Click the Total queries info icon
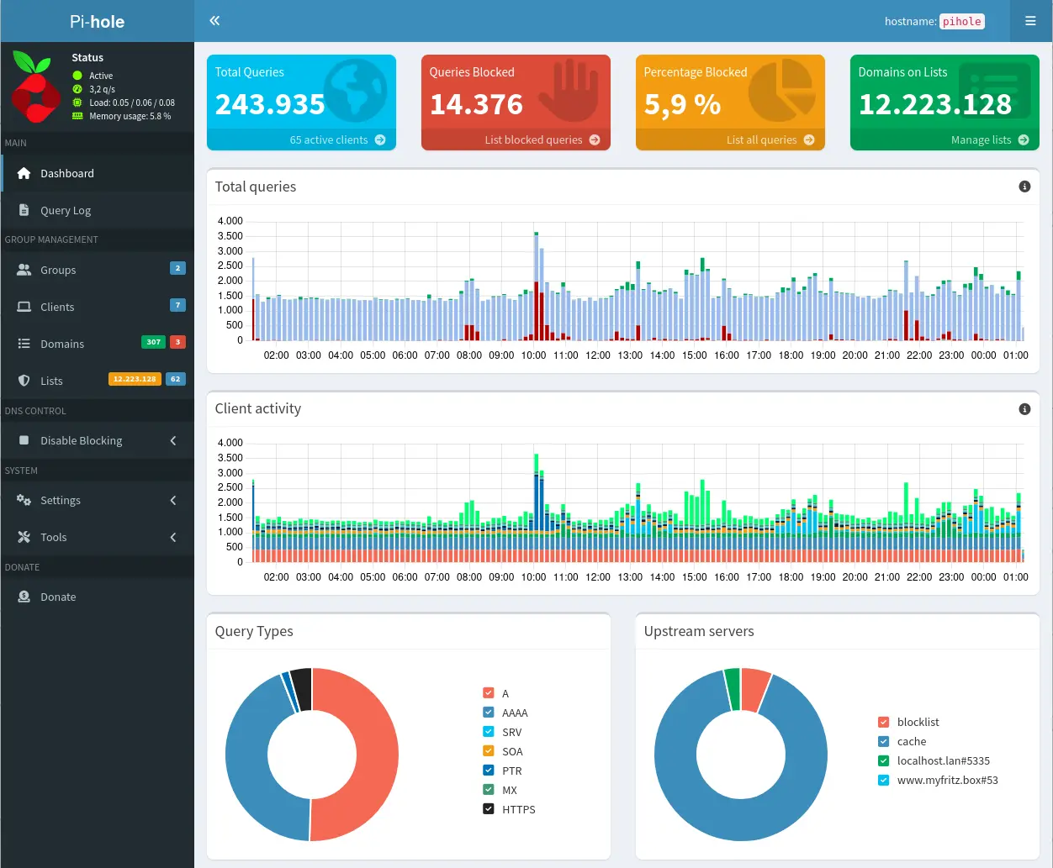This screenshot has height=868, width=1053. tap(1024, 187)
